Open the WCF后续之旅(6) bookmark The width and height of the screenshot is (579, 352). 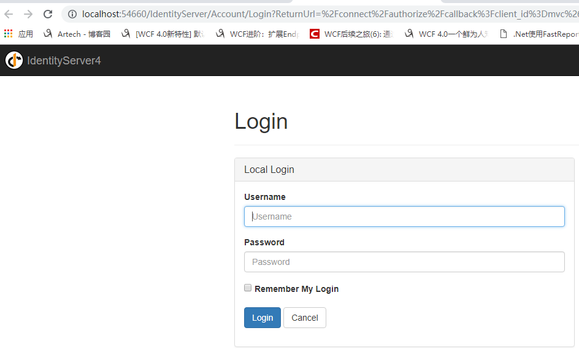click(x=352, y=34)
